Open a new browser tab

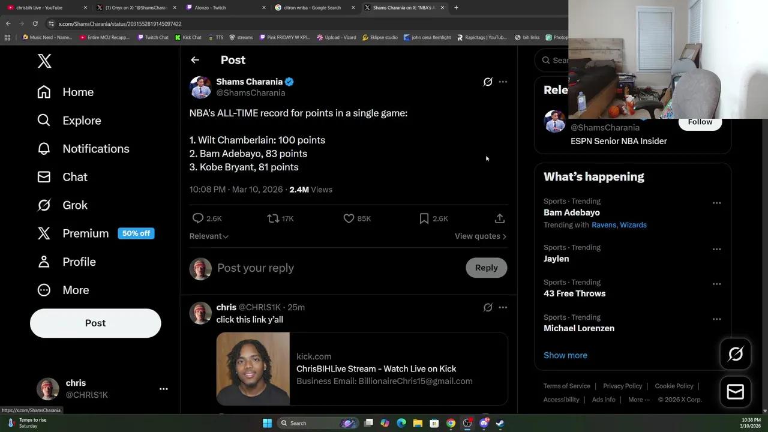[x=456, y=8]
